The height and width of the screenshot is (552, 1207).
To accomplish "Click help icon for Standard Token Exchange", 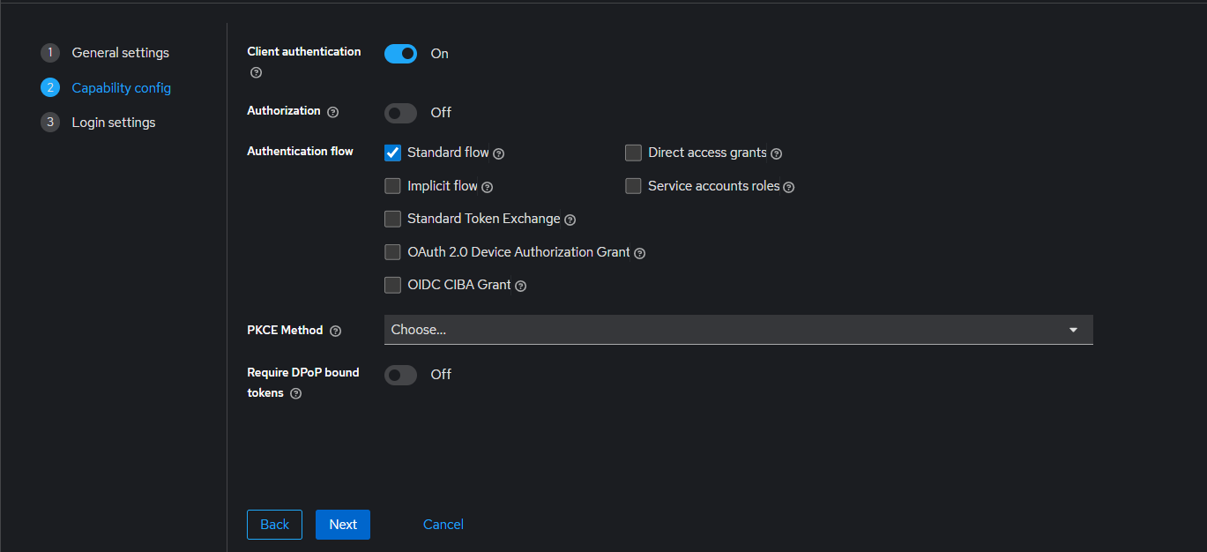I will pyautogui.click(x=570, y=220).
